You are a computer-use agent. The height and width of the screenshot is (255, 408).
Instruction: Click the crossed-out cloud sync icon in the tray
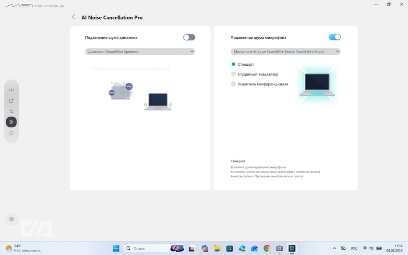coord(344,248)
